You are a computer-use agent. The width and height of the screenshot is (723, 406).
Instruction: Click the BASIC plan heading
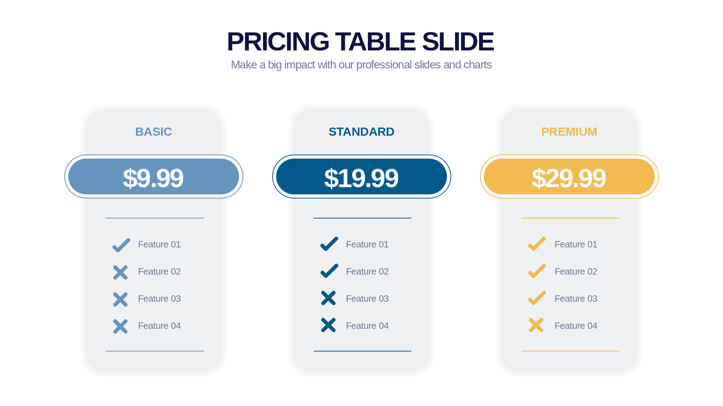tap(154, 132)
